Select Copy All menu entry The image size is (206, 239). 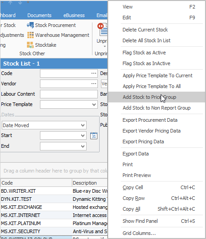click(x=157, y=209)
